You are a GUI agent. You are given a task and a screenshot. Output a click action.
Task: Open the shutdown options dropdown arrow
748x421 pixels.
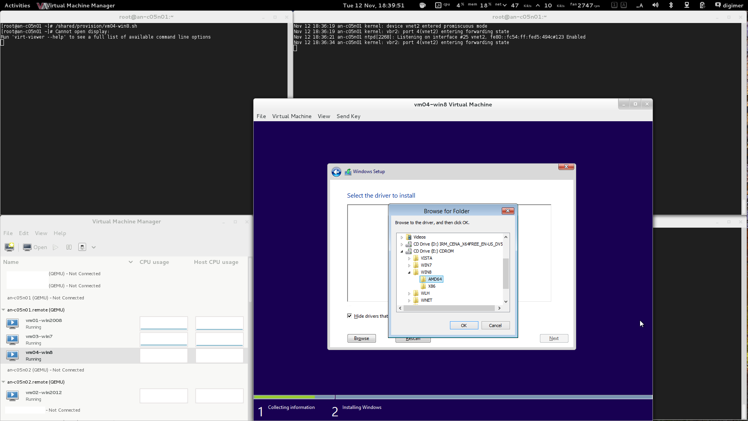(x=93, y=247)
